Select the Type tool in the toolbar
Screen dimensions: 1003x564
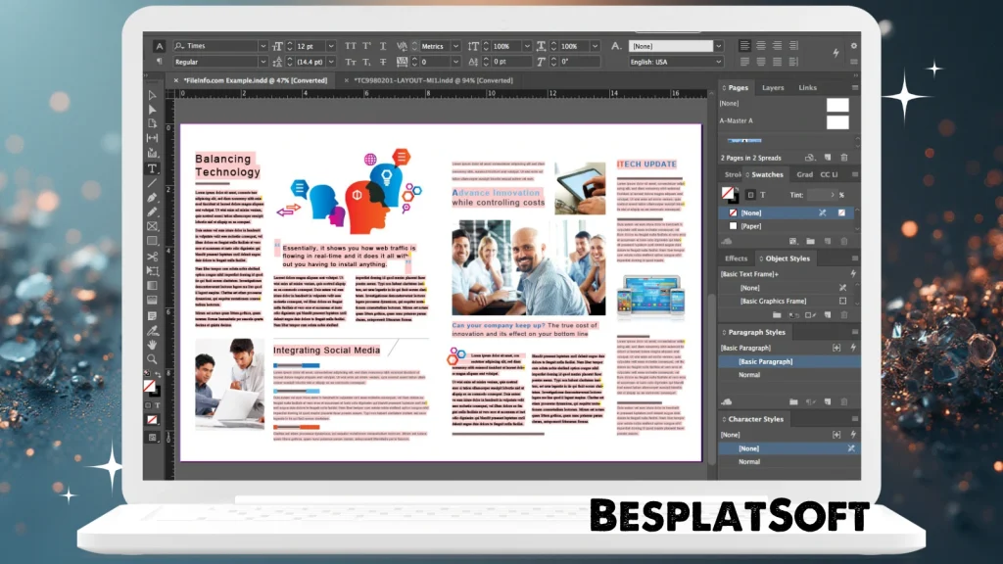[152, 165]
